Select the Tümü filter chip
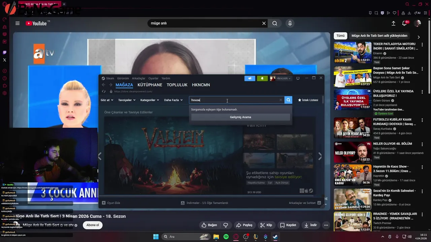This screenshot has height=242, width=431. pos(340,36)
